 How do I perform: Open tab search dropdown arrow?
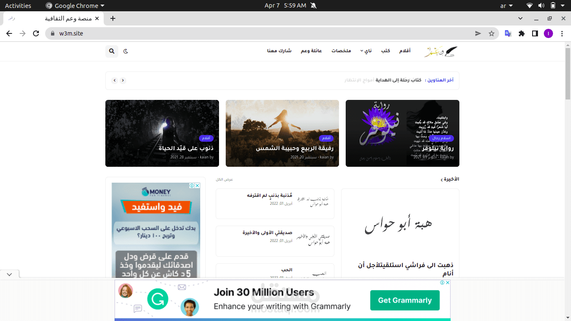(520, 18)
